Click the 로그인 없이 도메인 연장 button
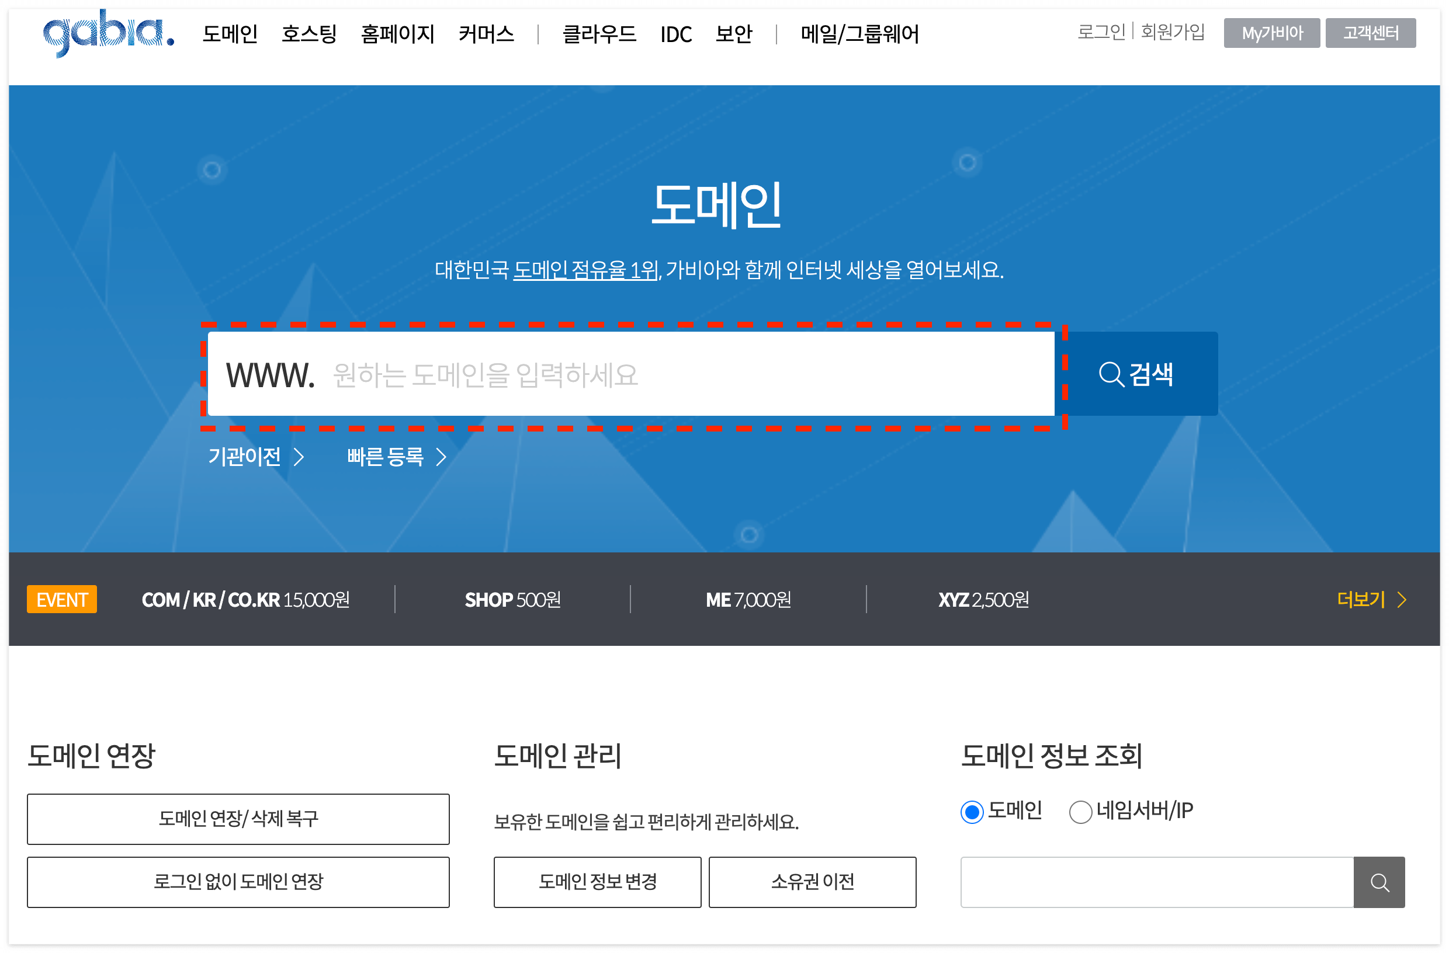This screenshot has height=953, width=1449. (238, 882)
